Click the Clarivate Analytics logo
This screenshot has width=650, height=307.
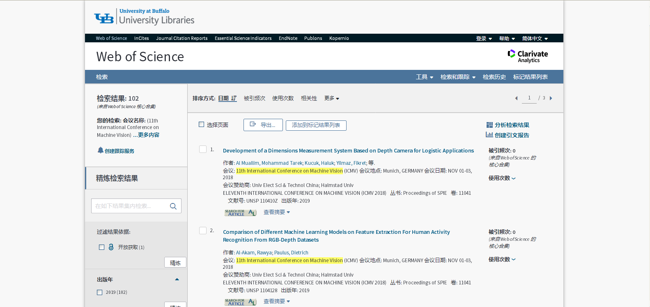(528, 56)
